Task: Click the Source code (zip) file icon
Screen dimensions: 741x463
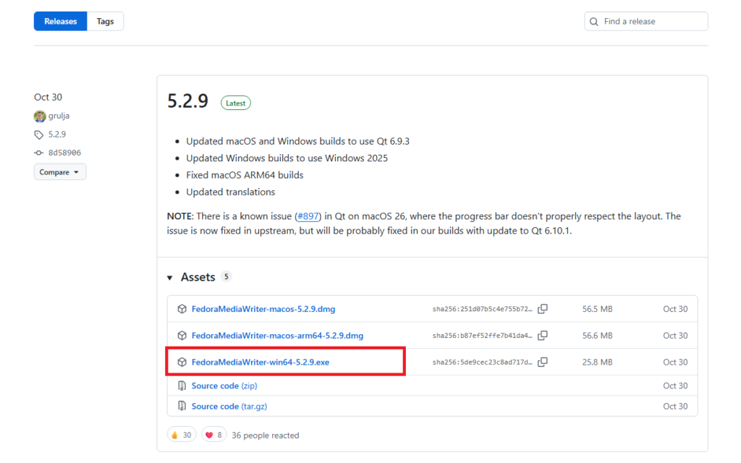Action: pos(182,386)
